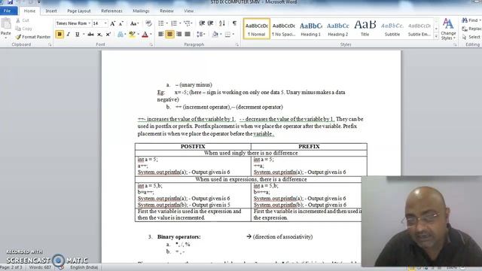Click the Multilevel List icon
The height and width of the screenshot is (271, 482).
187,23
